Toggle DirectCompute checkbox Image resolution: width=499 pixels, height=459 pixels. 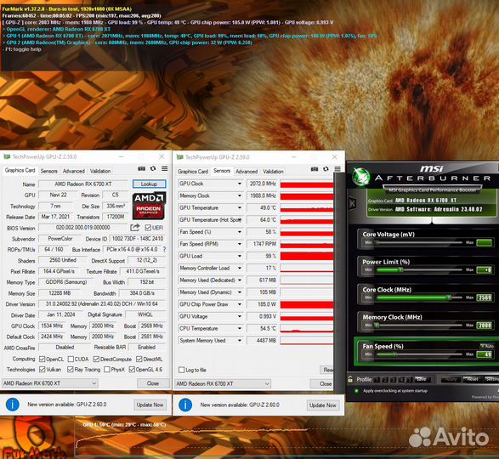[96, 359]
